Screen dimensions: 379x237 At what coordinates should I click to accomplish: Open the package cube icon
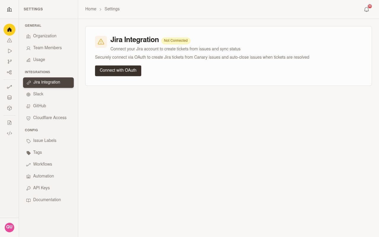[9, 108]
